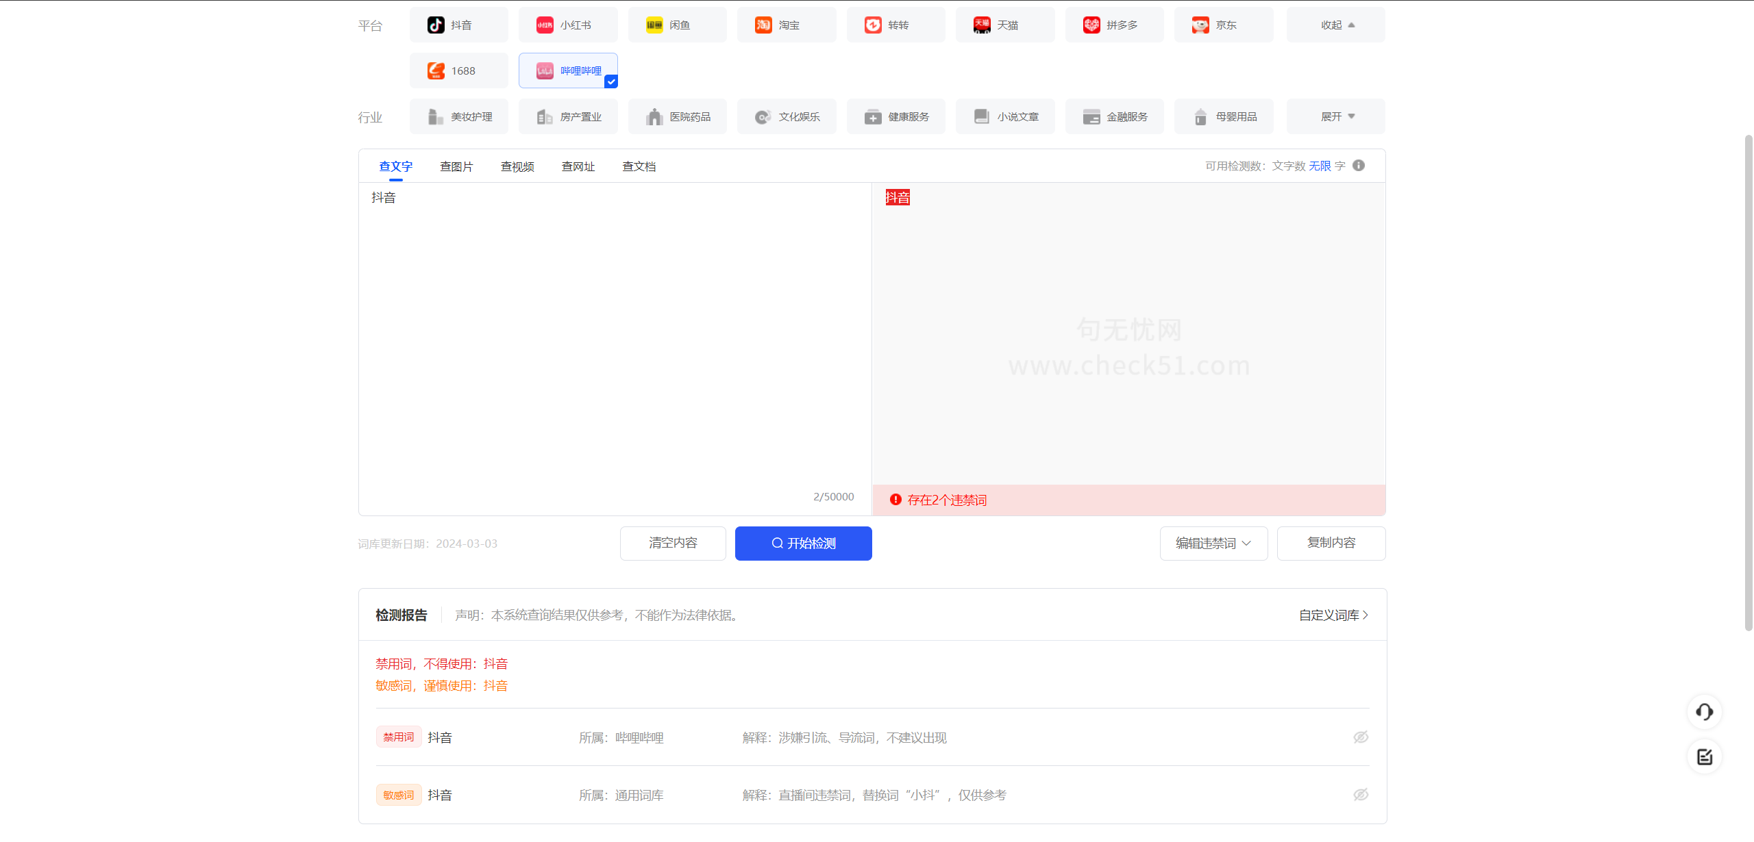Click the 开始检测 button

[804, 544]
